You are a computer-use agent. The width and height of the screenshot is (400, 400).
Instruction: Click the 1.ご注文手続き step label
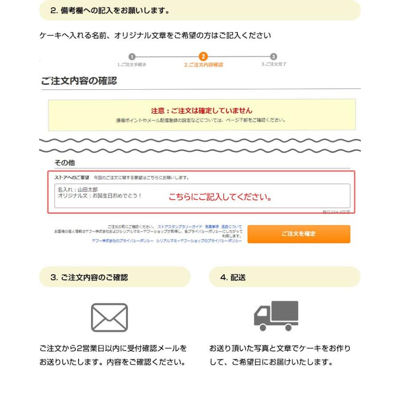pos(132,64)
